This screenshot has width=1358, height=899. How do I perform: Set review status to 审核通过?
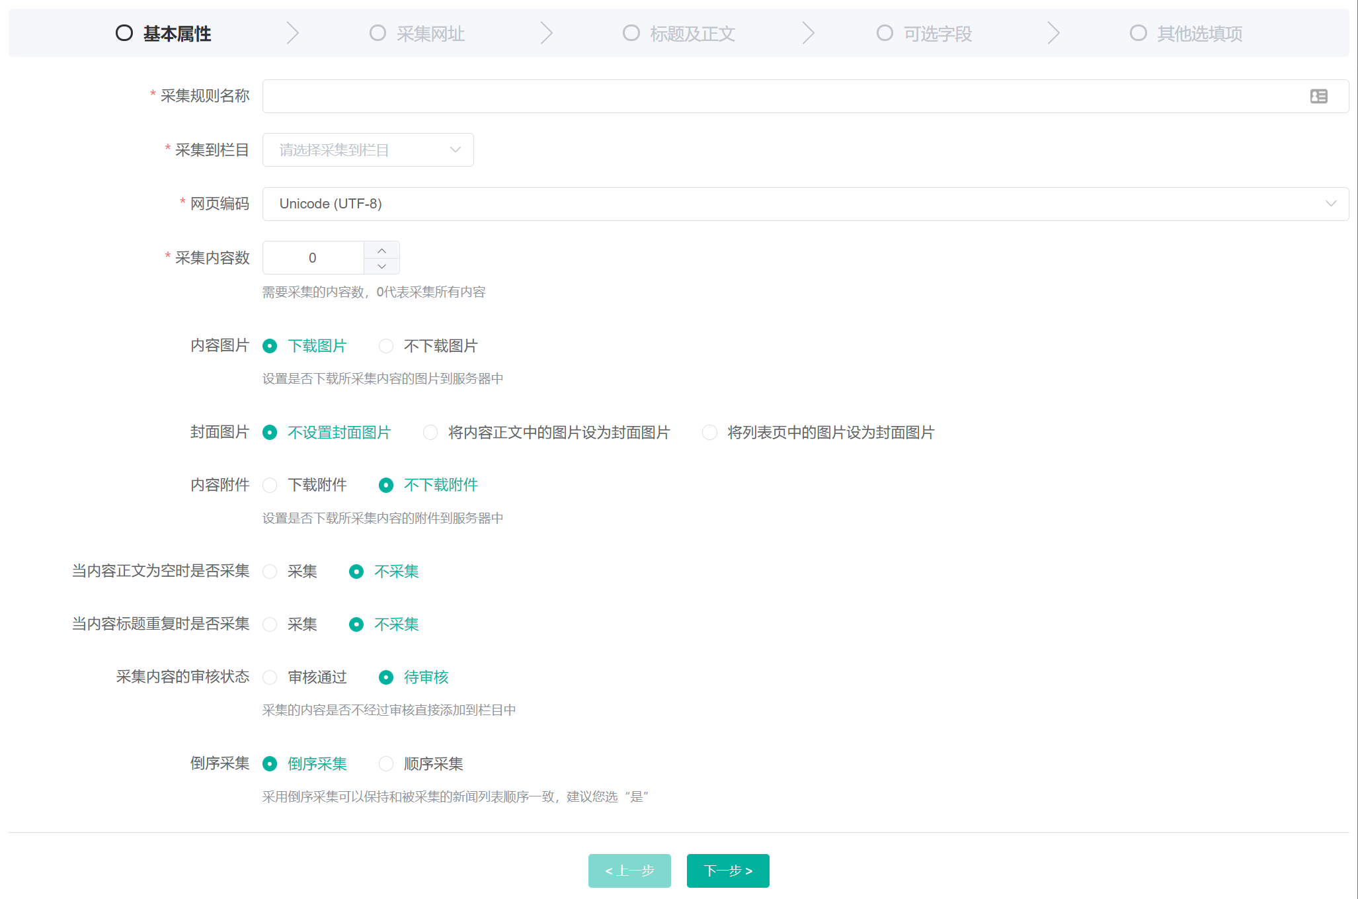point(270,677)
